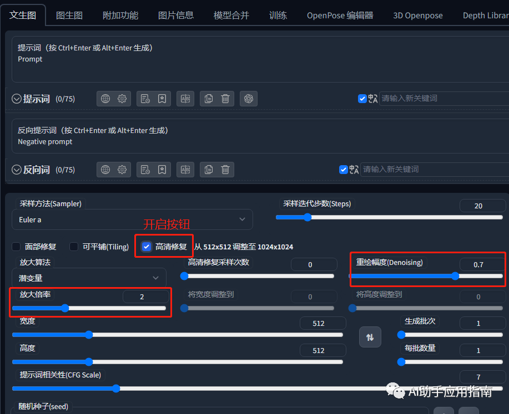Focus the Prompt text area
Image resolution: width=509 pixels, height=414 pixels.
tap(260, 59)
